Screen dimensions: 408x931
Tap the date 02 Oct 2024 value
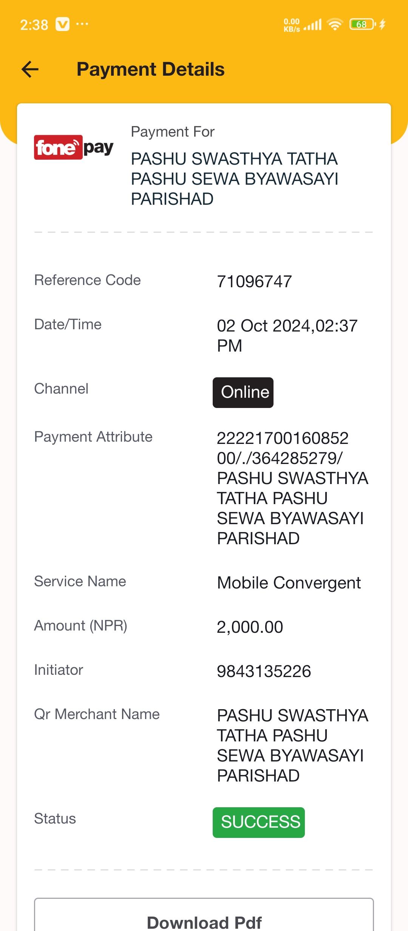287,336
